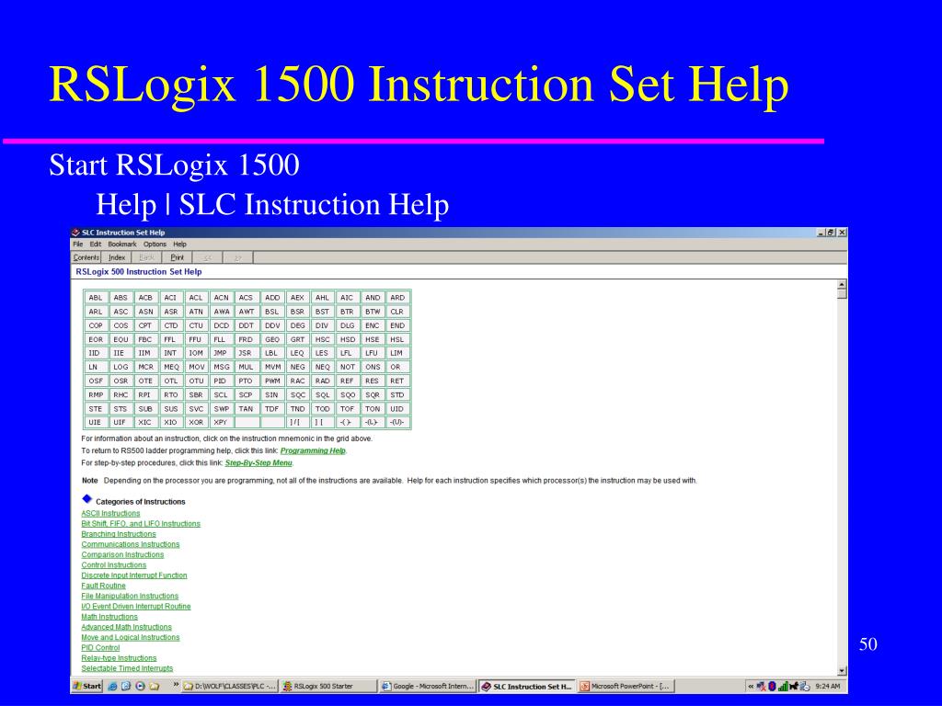Open Relay-type Instructions link
The image size is (942, 706).
(119, 658)
